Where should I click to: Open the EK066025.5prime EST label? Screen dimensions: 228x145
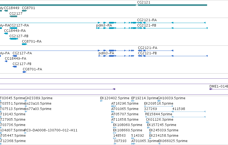[x=173, y=141]
